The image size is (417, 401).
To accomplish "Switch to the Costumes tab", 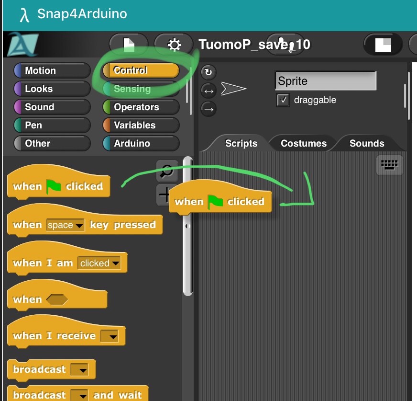I will click(303, 143).
